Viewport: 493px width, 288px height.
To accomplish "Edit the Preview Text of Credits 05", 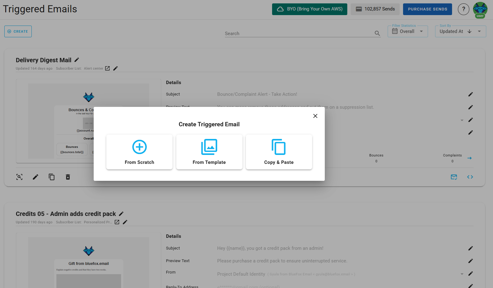I will [471, 261].
